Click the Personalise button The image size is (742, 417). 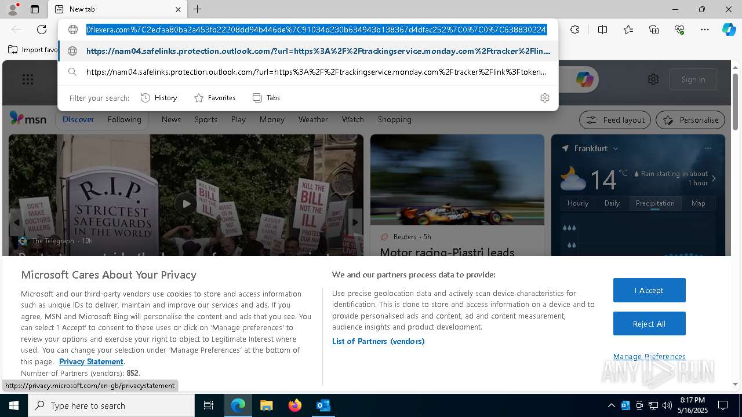[690, 120]
